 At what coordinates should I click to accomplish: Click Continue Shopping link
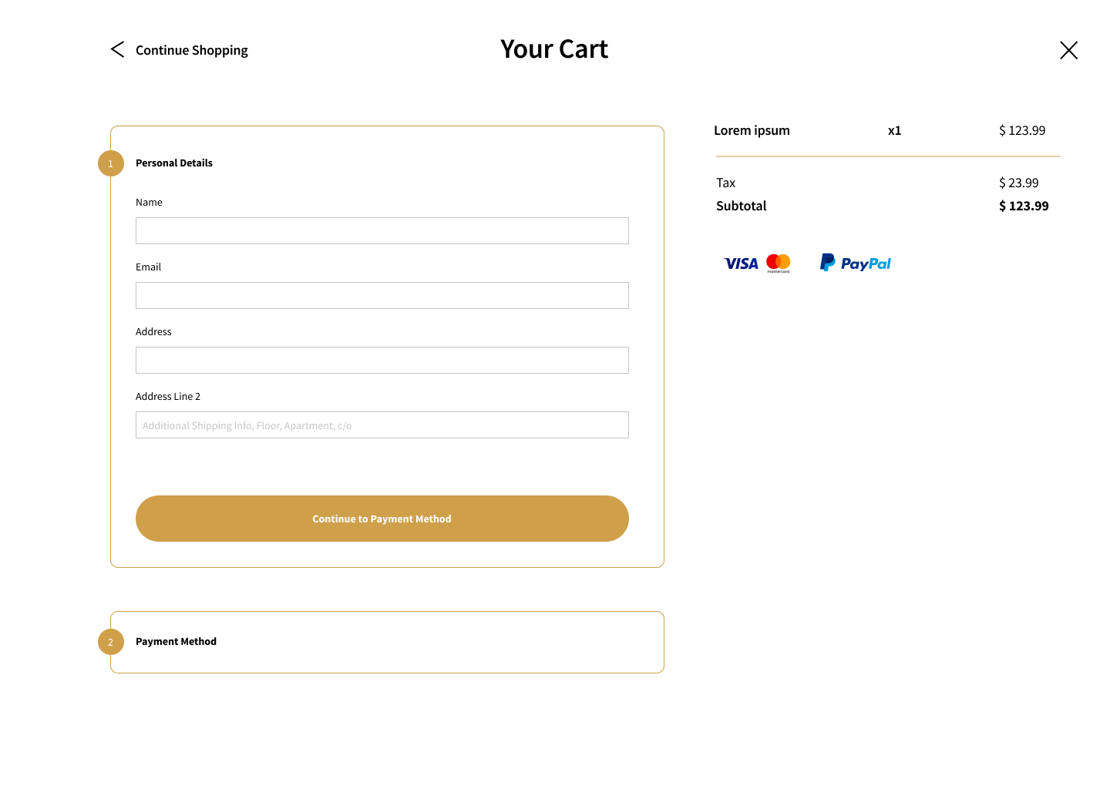(192, 50)
